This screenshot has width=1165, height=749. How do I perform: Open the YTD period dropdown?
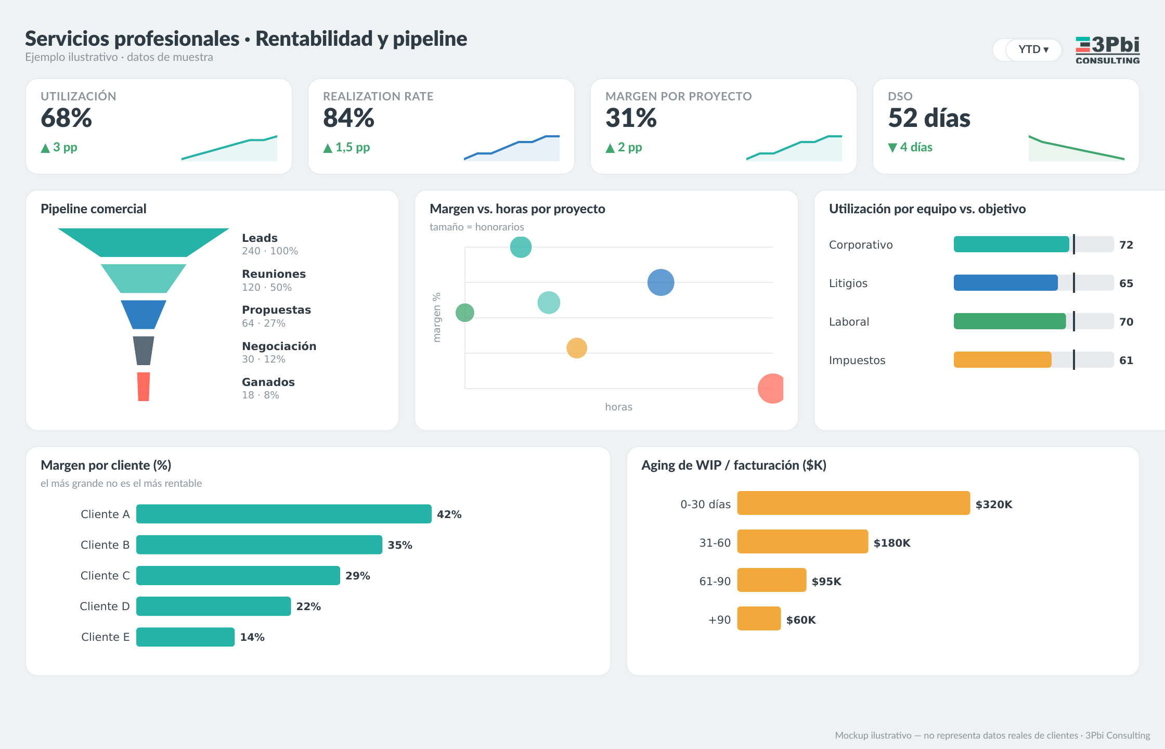pos(1033,49)
